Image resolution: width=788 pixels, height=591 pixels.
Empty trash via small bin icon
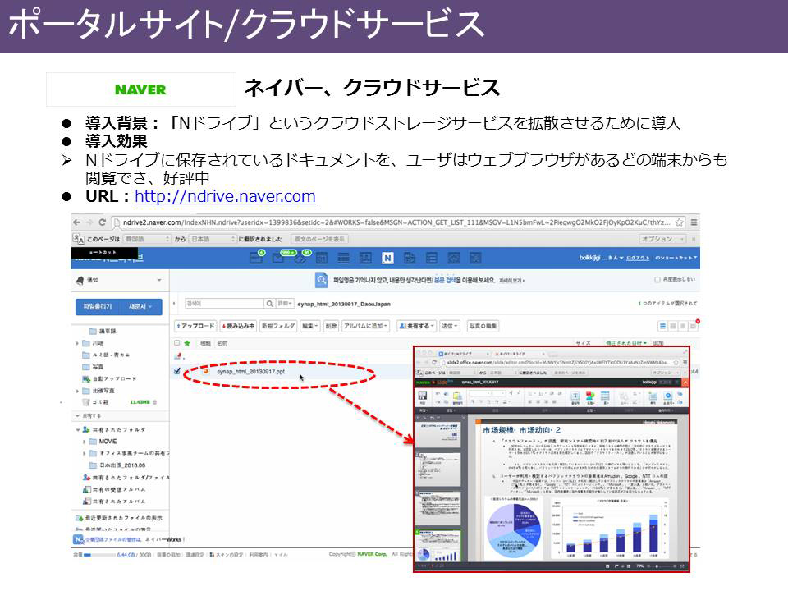(x=155, y=402)
